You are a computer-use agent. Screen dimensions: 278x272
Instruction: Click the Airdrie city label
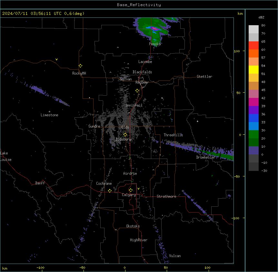pos(130,173)
